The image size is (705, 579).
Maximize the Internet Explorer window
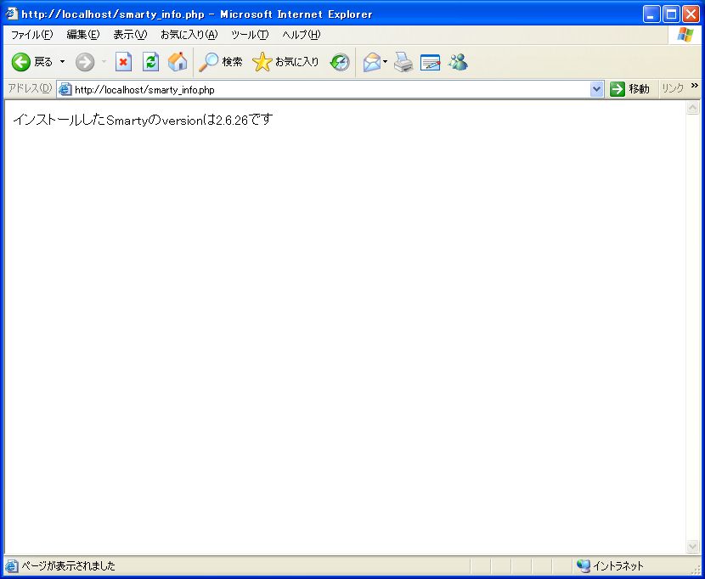[671, 14]
